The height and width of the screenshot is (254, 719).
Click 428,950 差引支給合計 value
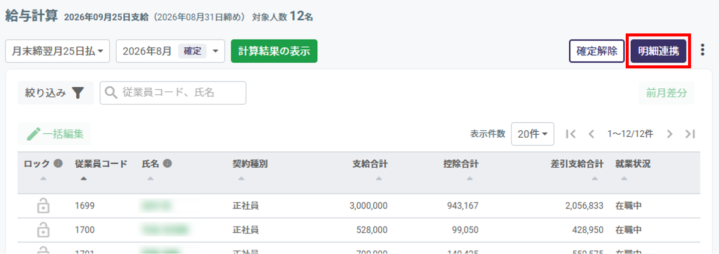coord(588,230)
